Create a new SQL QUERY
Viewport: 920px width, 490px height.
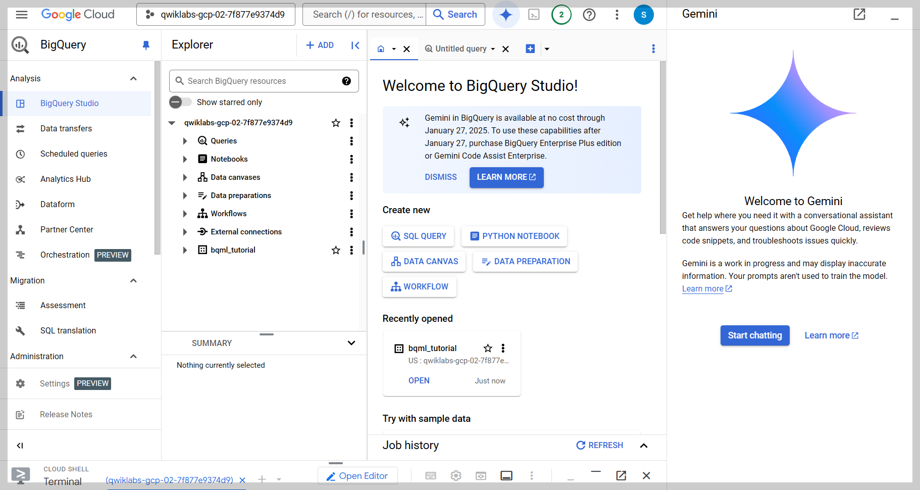[419, 236]
